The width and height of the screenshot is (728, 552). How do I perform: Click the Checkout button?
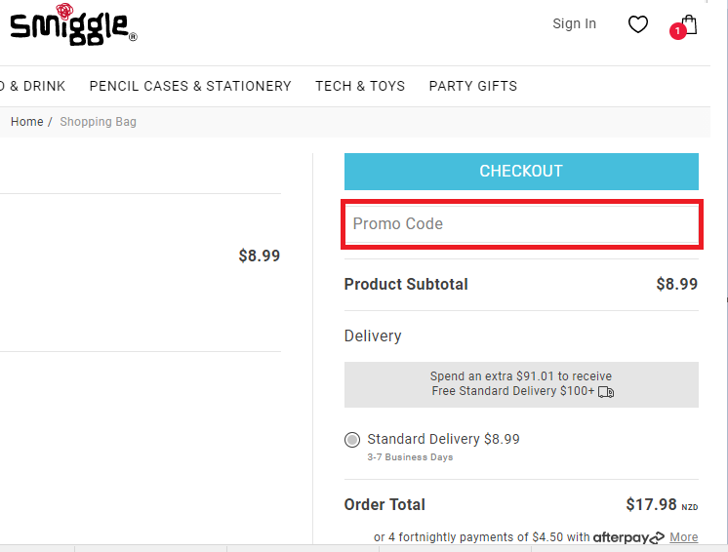tap(521, 172)
